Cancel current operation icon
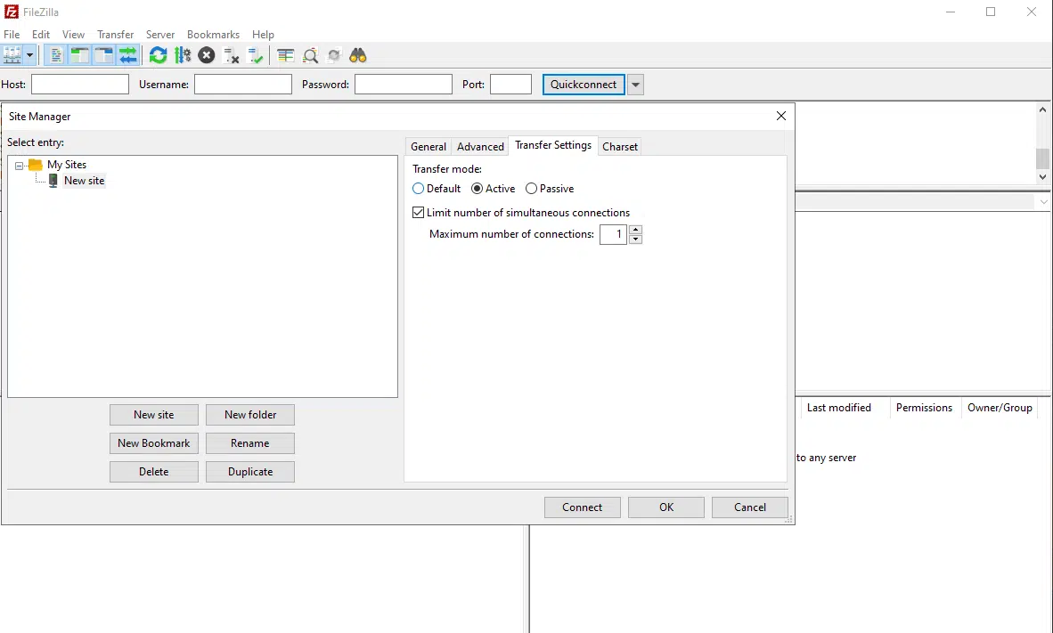1053x633 pixels. [206, 55]
